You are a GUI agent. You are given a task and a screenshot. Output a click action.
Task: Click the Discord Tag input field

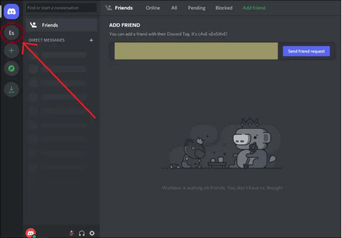196,51
